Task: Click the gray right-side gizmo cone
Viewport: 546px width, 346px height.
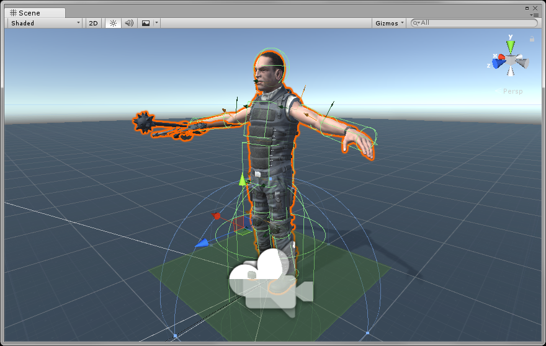Action: point(522,63)
